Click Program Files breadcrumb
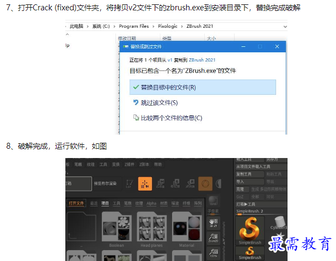Screen dimensions: 336x261 134,26
